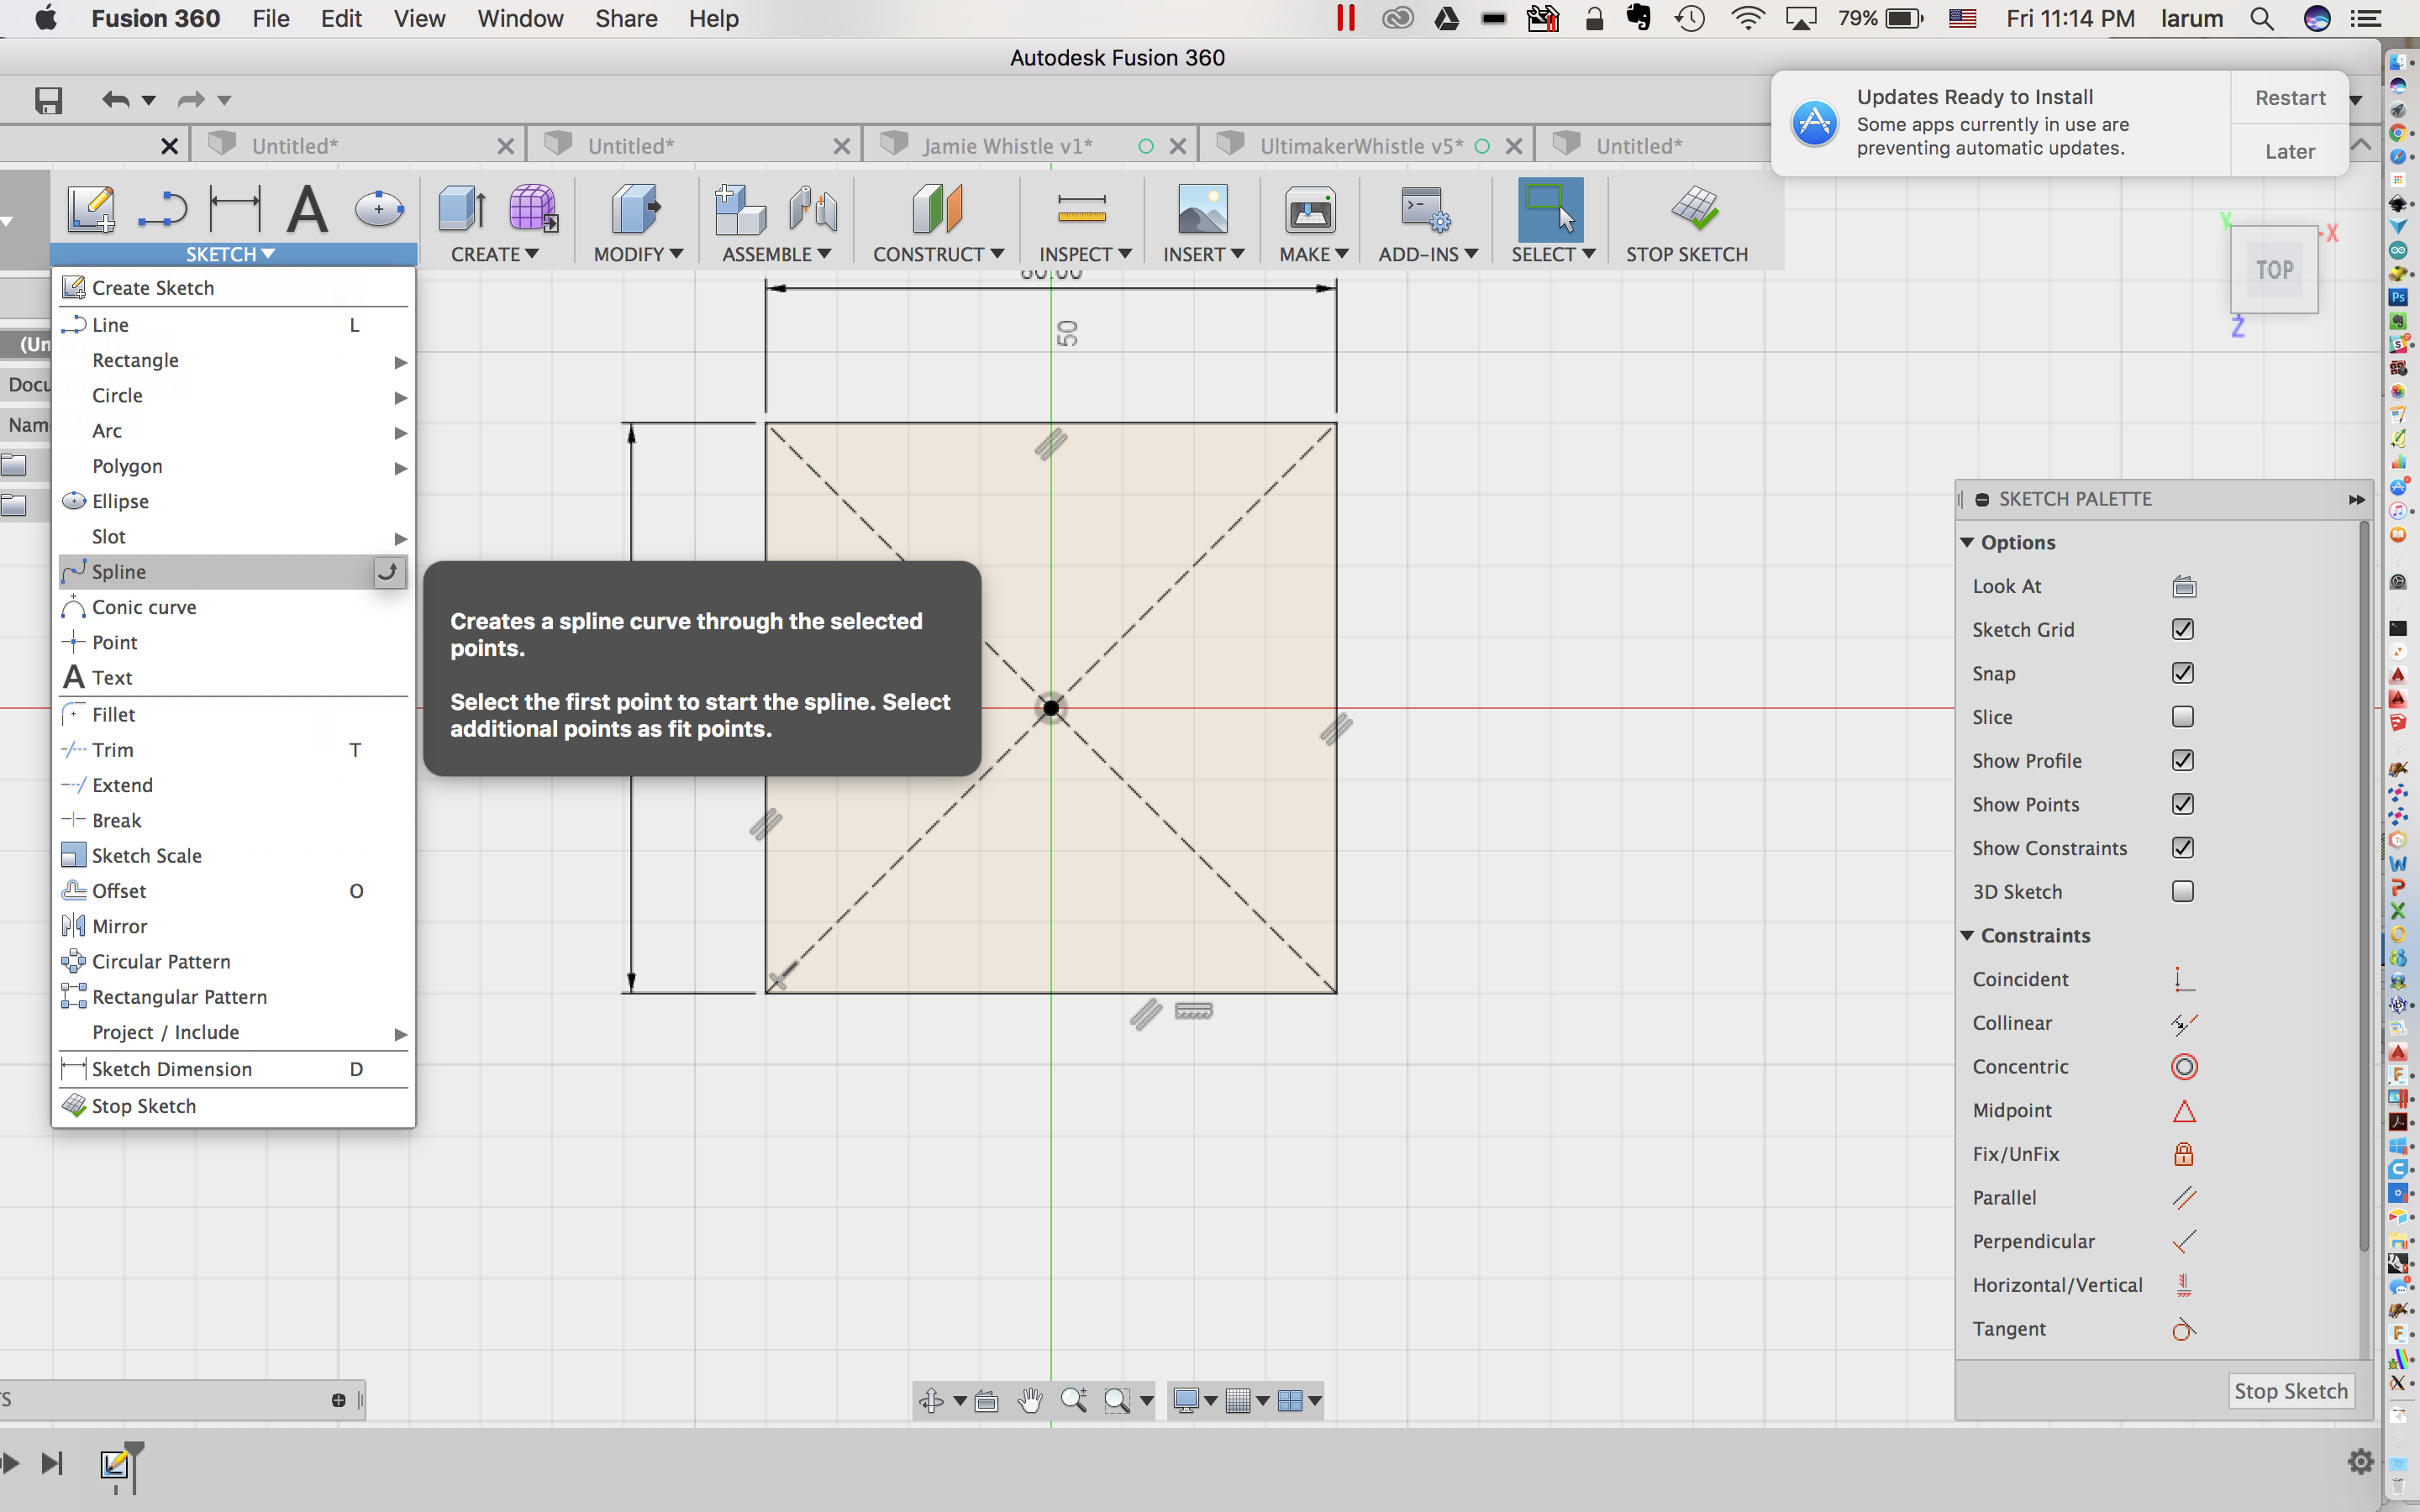
Task: Choose Mirror from the Sketch menu
Action: point(232,927)
